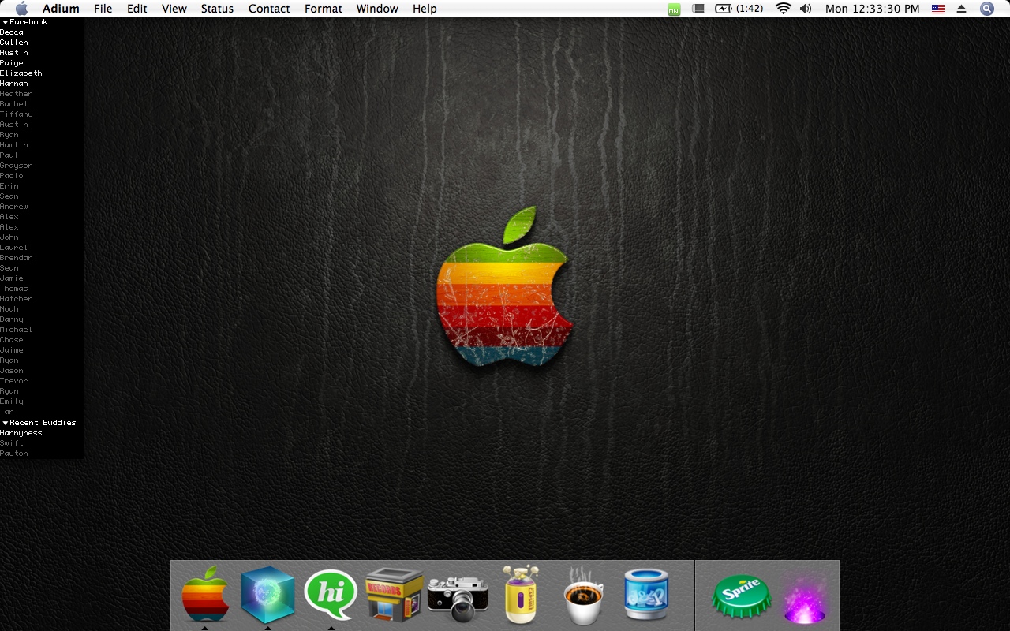The height and width of the screenshot is (631, 1010).
Task: Select offline contact Michael
Action: pyautogui.click(x=17, y=330)
